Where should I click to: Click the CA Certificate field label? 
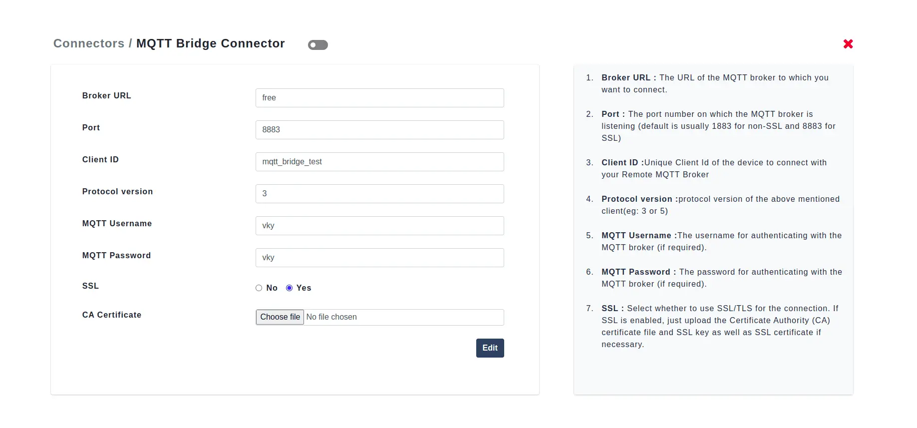(112, 315)
